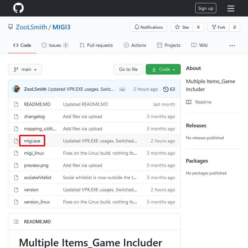Click the Sign up button

205,8
